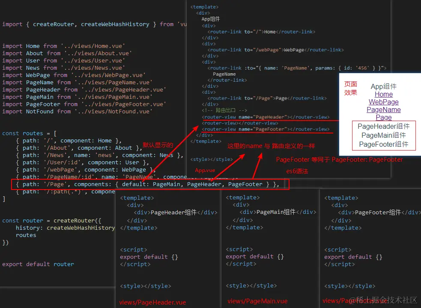Click style tag line in PageHeader.vue

click(x=146, y=286)
